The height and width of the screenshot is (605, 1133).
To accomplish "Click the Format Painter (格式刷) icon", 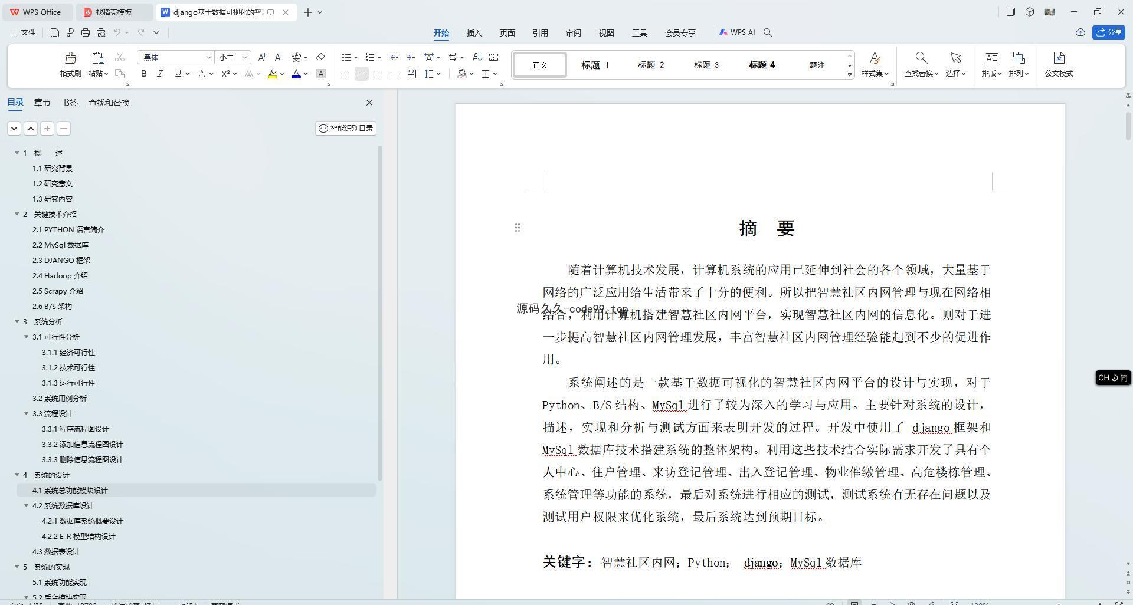I will coord(70,58).
